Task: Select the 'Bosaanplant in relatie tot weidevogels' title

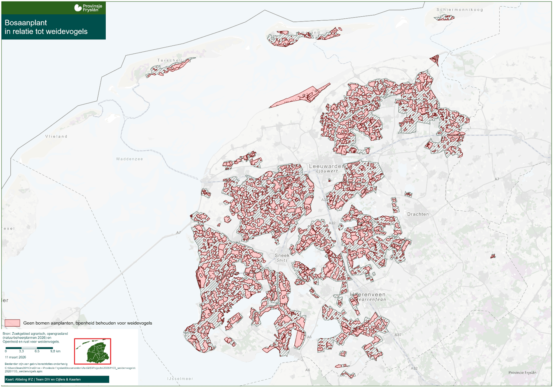Action: point(46,27)
